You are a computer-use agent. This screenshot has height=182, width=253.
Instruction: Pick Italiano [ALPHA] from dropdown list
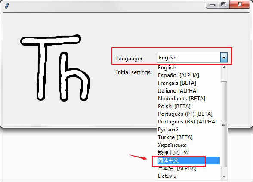coord(189,91)
